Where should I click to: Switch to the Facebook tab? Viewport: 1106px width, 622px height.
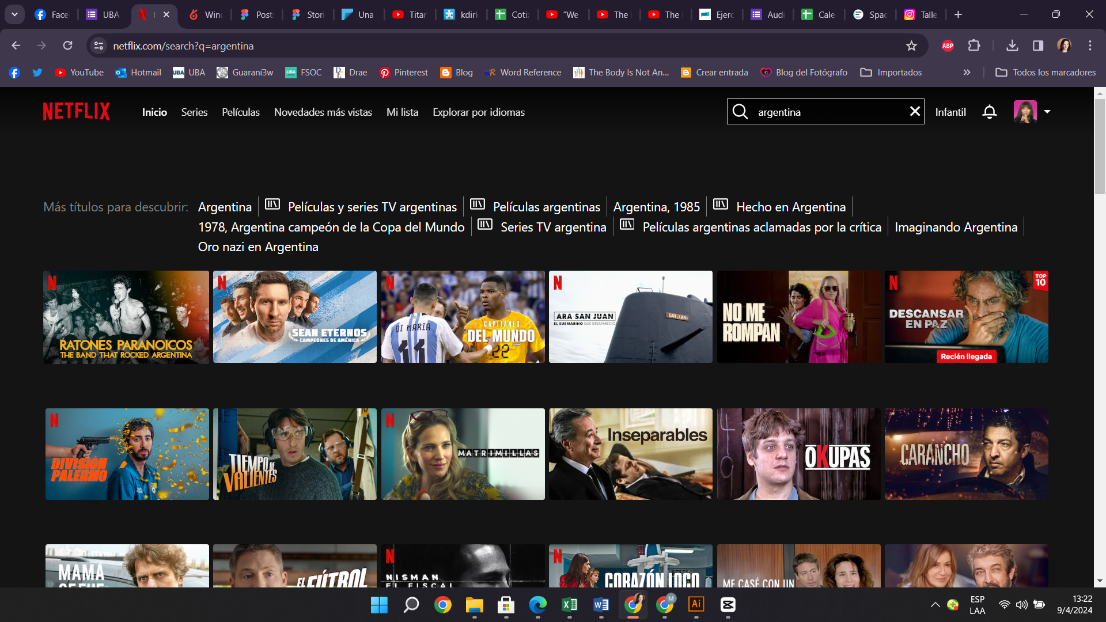click(x=51, y=14)
